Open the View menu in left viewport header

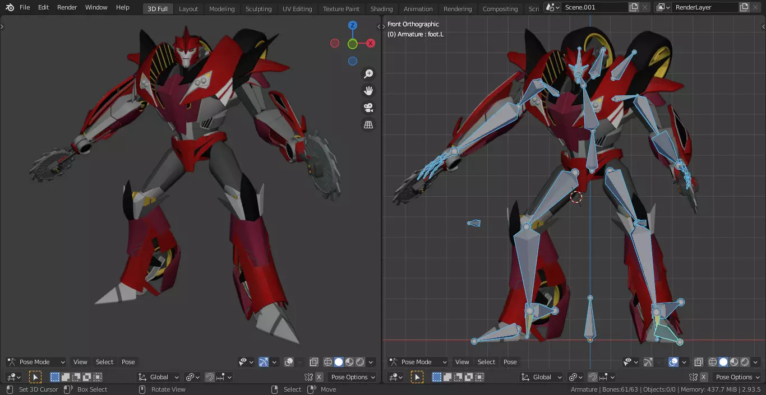click(80, 362)
